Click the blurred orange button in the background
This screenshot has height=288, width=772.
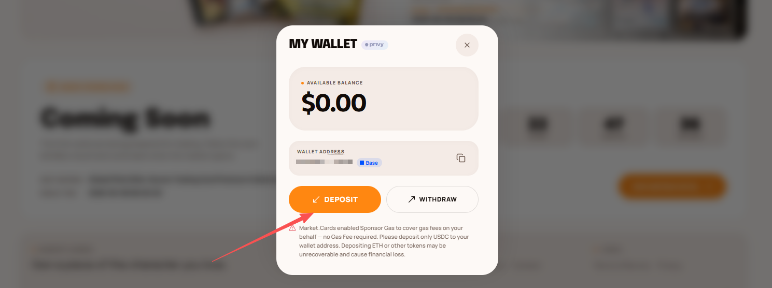tap(672, 186)
